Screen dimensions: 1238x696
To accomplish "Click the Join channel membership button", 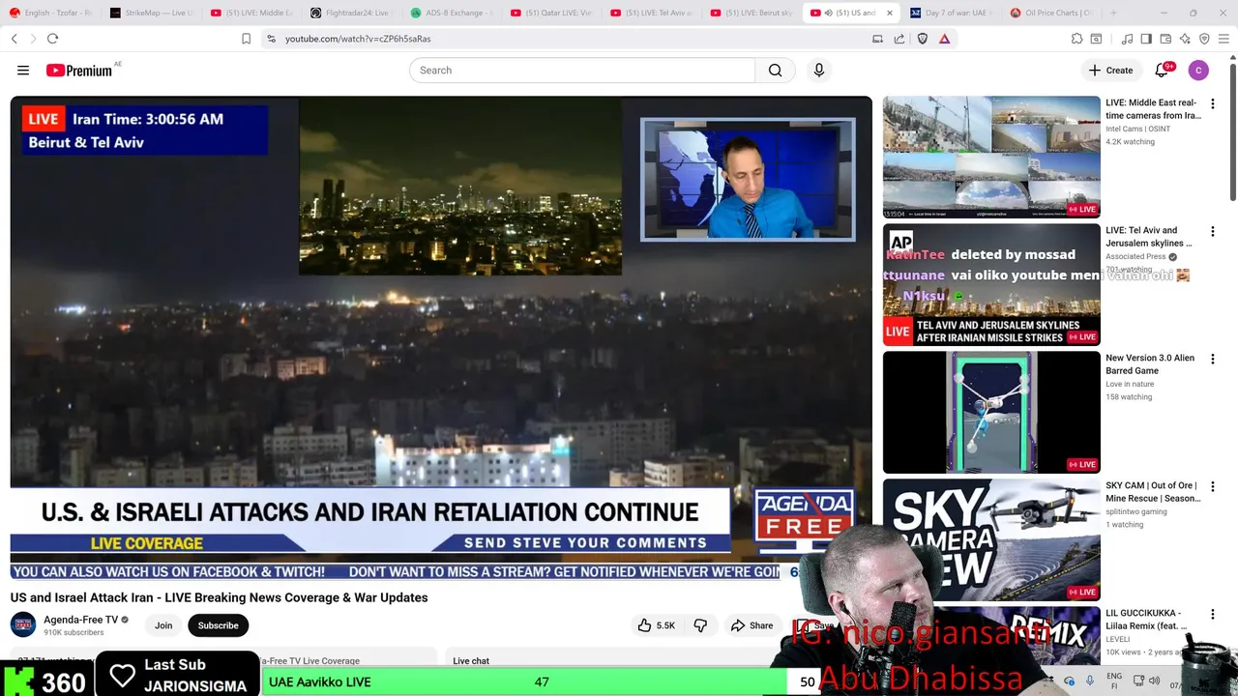I will click(163, 625).
